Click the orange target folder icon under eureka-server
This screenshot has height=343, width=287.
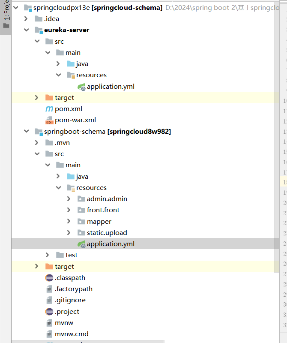coord(49,98)
